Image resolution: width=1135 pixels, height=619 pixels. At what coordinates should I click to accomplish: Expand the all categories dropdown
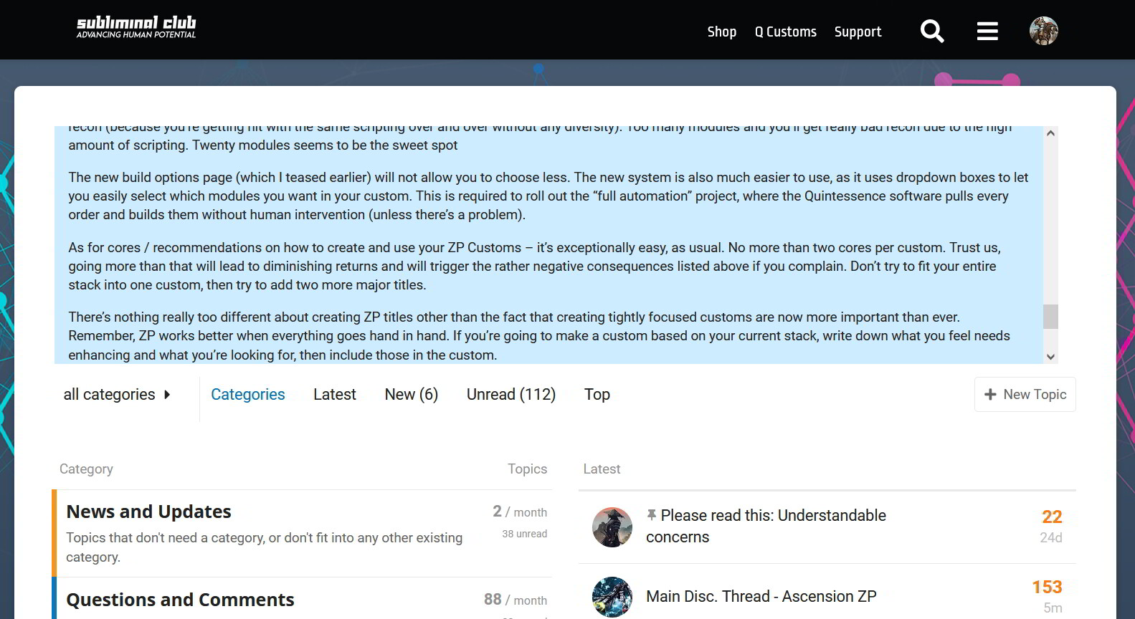[117, 394]
